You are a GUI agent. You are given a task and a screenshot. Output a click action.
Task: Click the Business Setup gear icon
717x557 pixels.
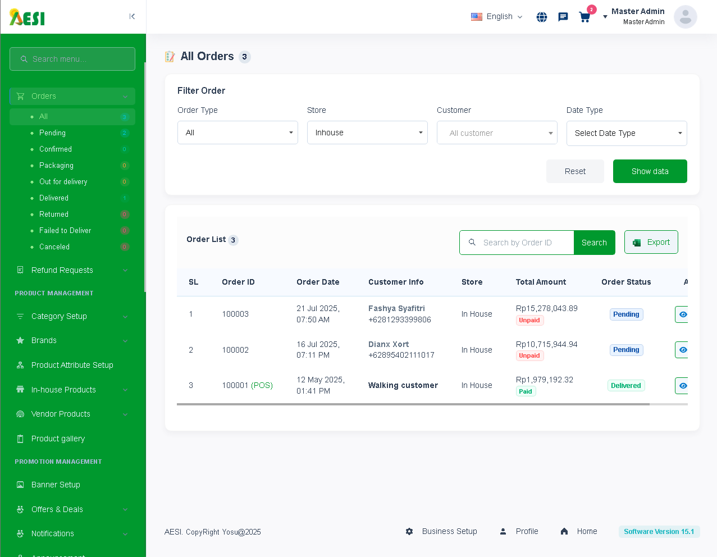(409, 531)
